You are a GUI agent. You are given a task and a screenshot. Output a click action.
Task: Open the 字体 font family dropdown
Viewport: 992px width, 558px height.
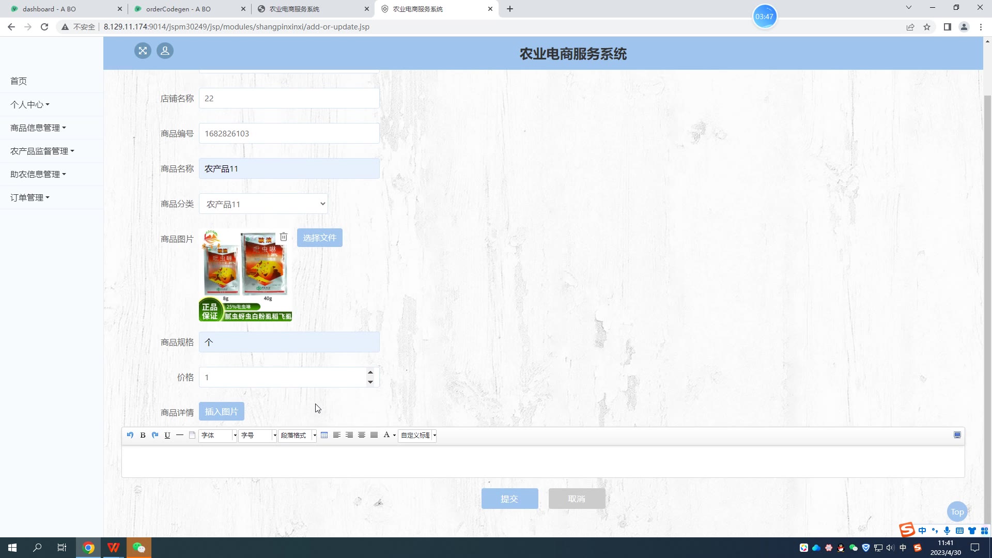(218, 436)
